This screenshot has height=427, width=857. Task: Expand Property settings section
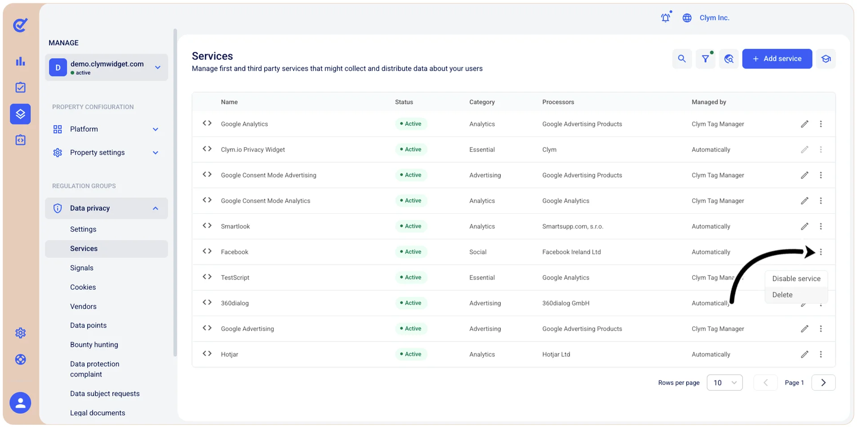point(106,152)
